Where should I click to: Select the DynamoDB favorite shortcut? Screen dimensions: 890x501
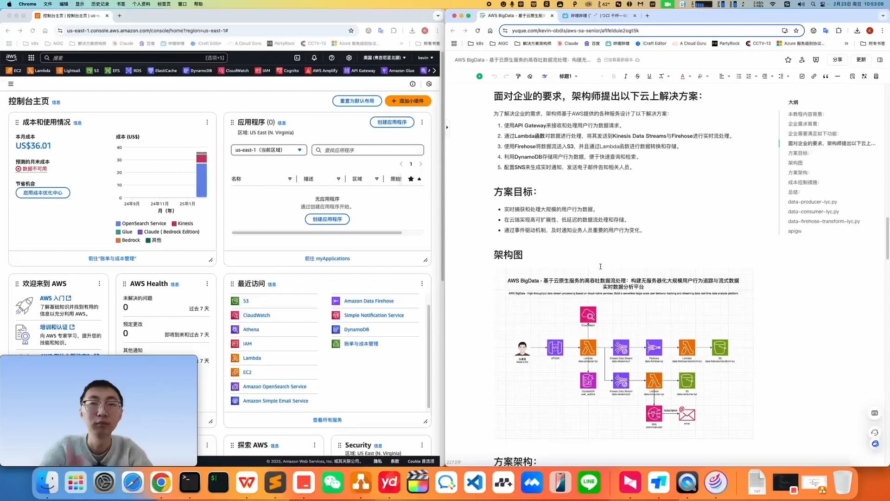[x=198, y=71]
